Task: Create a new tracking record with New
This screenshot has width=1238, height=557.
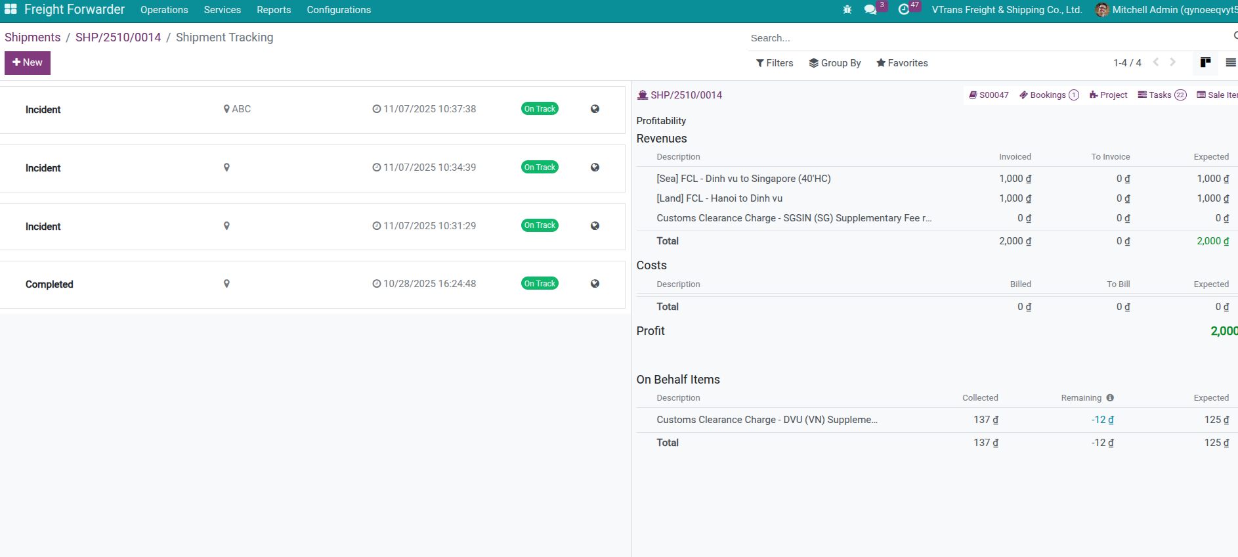Action: (x=28, y=62)
